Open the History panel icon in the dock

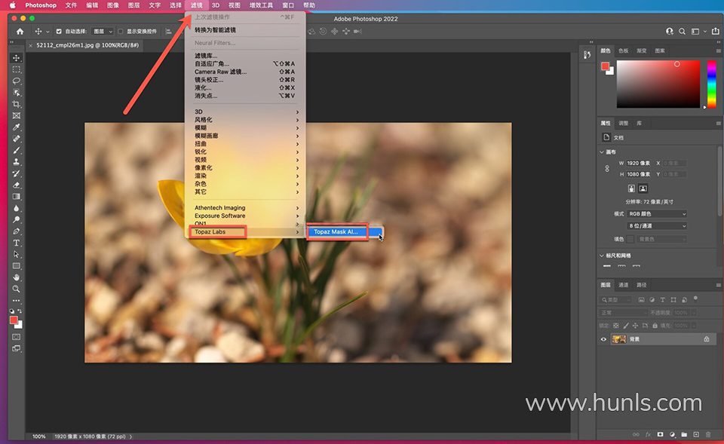(x=587, y=55)
